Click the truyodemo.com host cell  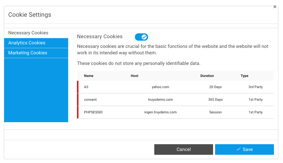pyautogui.click(x=160, y=100)
